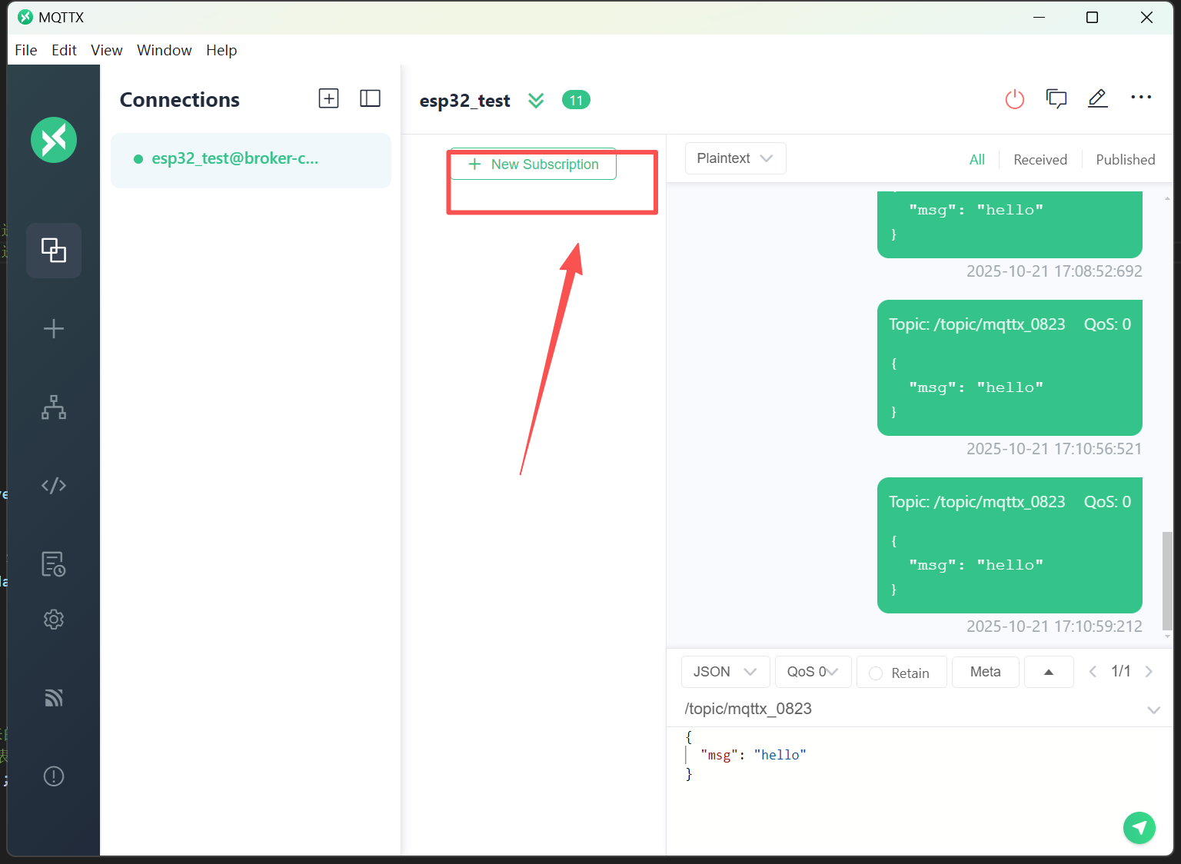Click the plus new connection sidebar icon
The height and width of the screenshot is (864, 1181).
(x=54, y=329)
